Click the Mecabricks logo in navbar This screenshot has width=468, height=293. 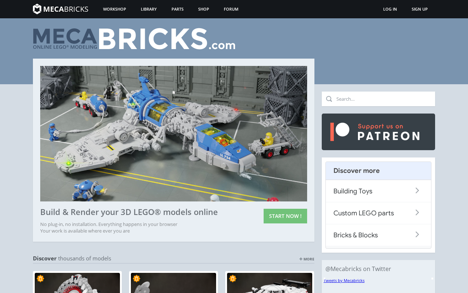point(61,9)
